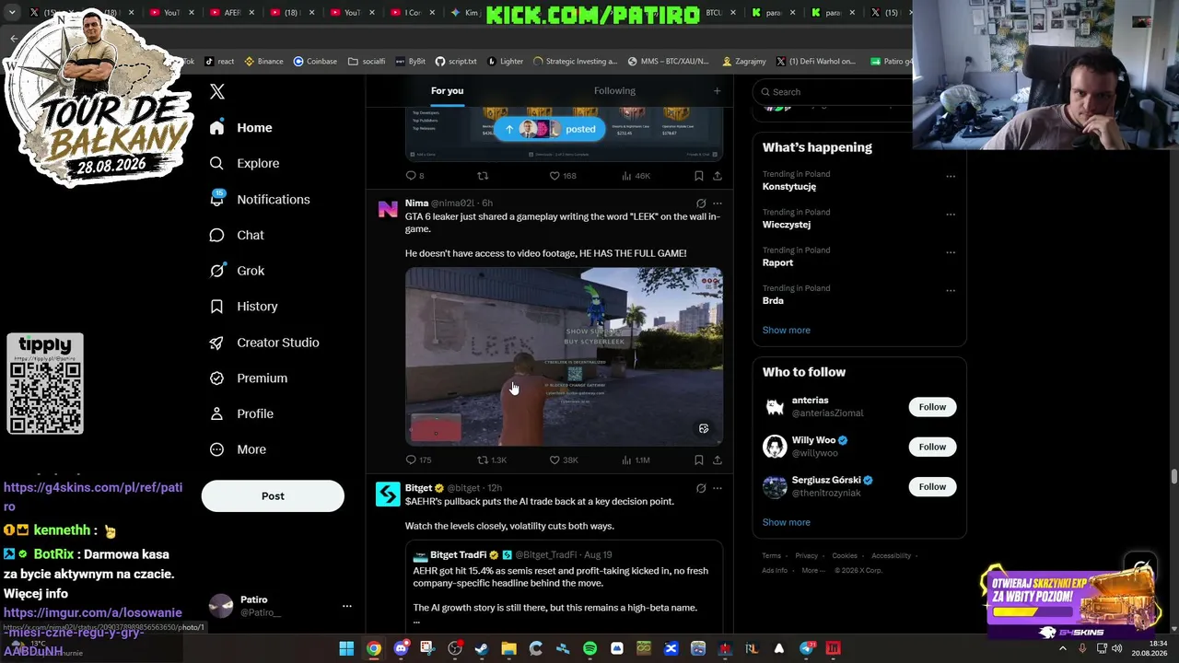This screenshot has width=1179, height=663.
Task: Open more options for Bitget post
Action: 718,488
